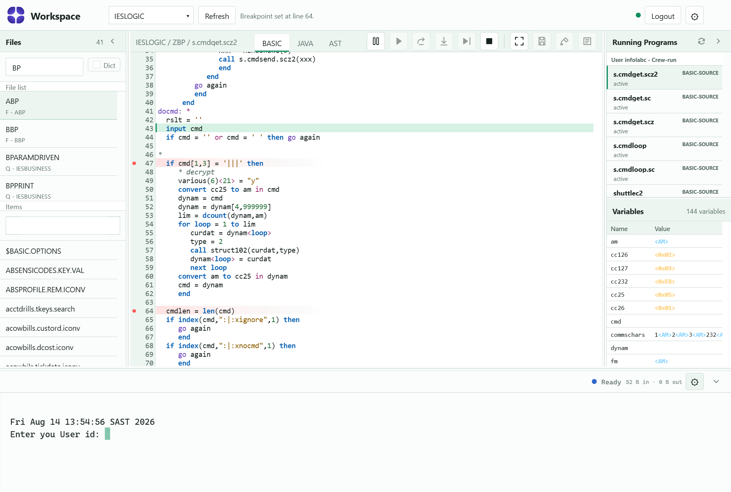The image size is (731, 492).
Task: Toggle the breakpoint on line 47
Action: coord(134,163)
